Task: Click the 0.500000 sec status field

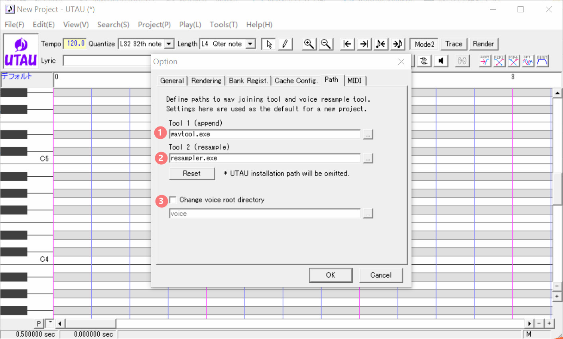Action: pyautogui.click(x=30, y=334)
